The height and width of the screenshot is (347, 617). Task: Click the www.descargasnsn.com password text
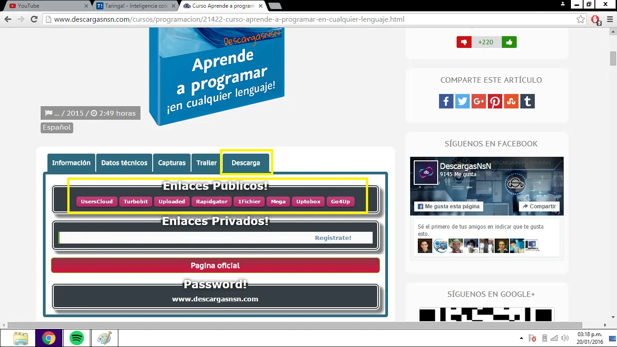click(x=215, y=299)
